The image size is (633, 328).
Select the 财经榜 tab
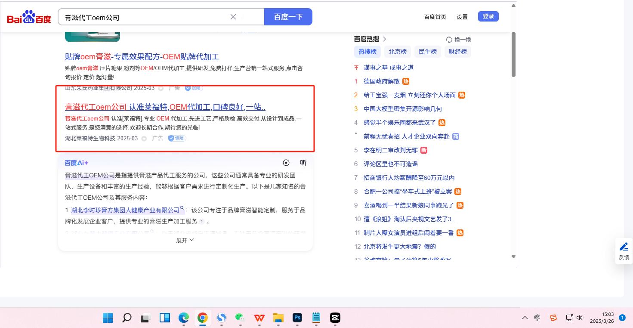tap(458, 52)
